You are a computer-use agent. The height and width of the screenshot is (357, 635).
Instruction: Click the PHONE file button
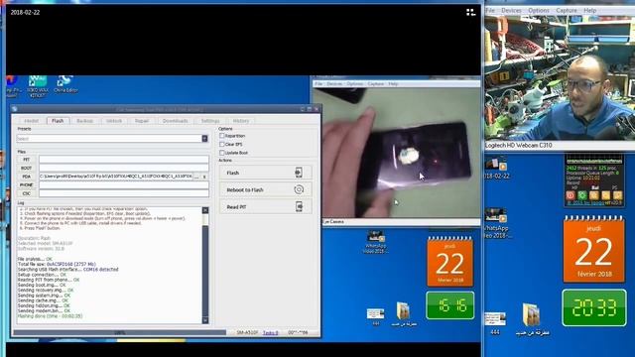27,185
